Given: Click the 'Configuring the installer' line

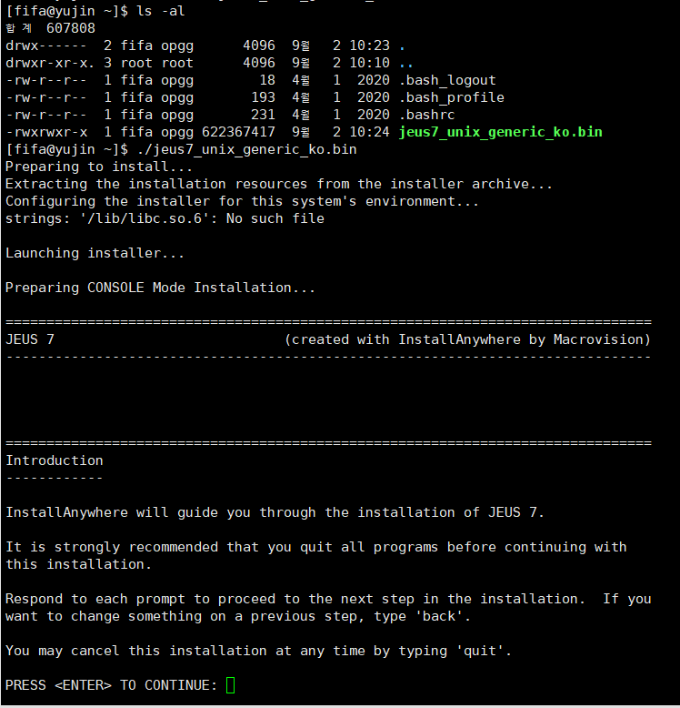Looking at the screenshot, I should (x=242, y=201).
